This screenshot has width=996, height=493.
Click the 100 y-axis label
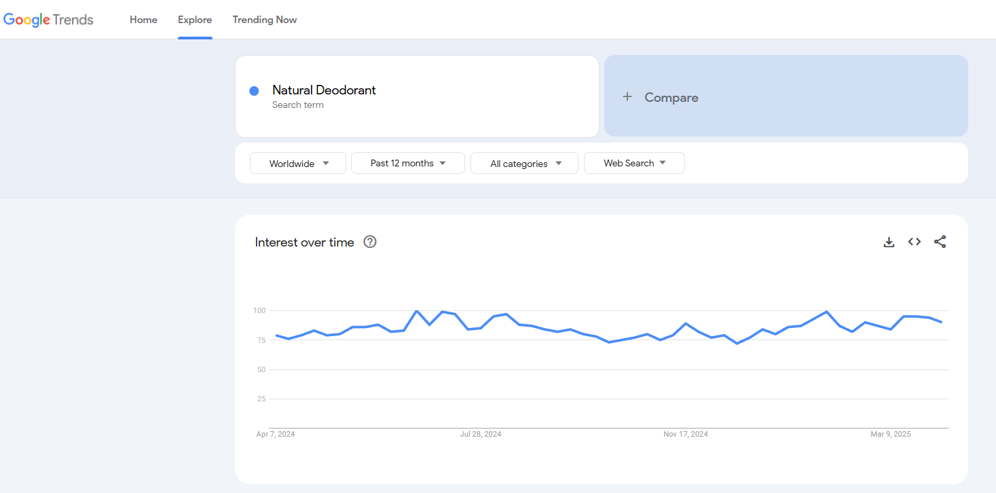click(259, 311)
